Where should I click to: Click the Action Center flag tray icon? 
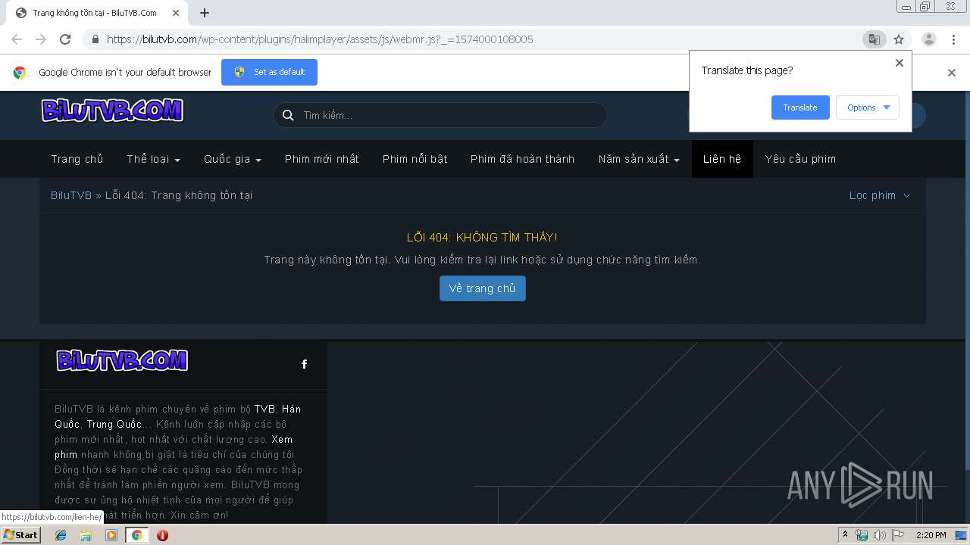(898, 535)
